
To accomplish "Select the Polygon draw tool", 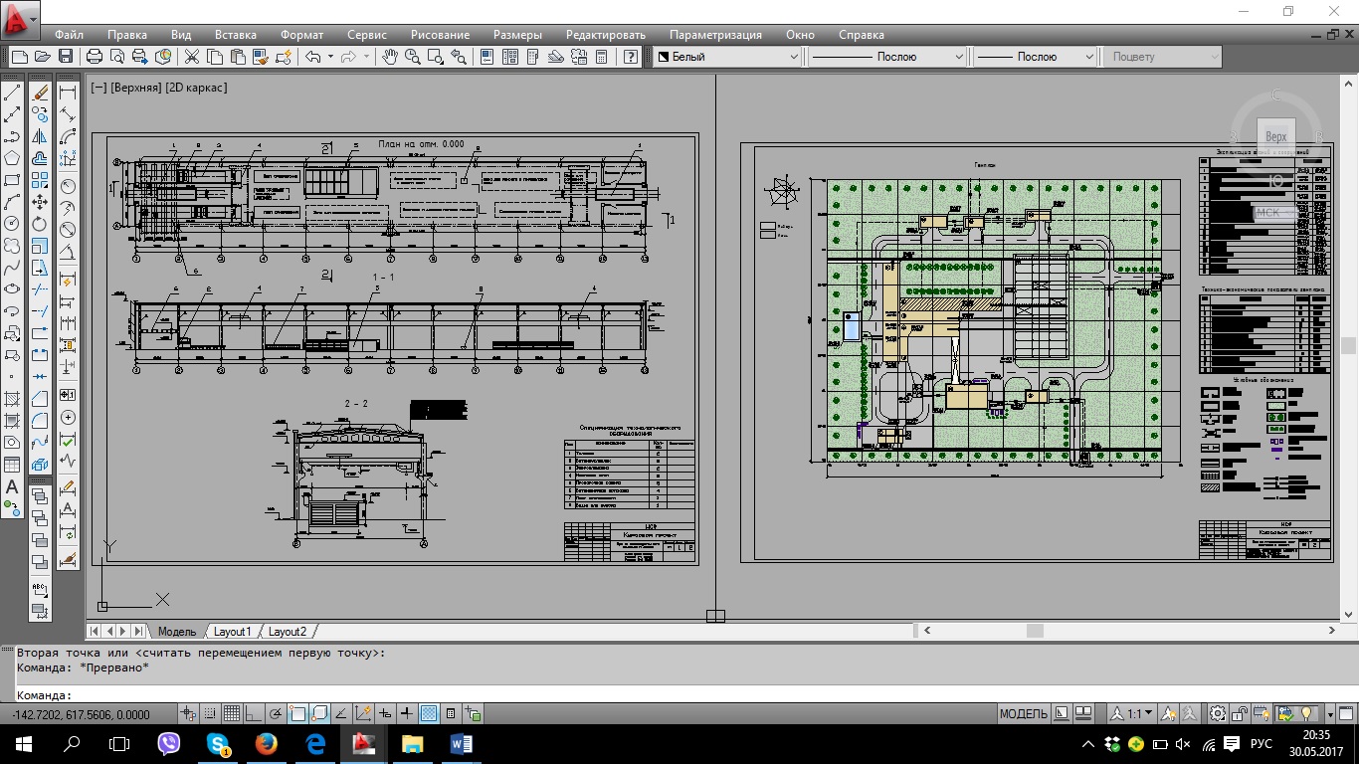I will click(12, 158).
